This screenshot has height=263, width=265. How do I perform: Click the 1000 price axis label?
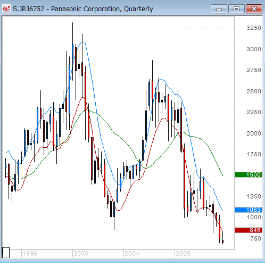(x=254, y=217)
